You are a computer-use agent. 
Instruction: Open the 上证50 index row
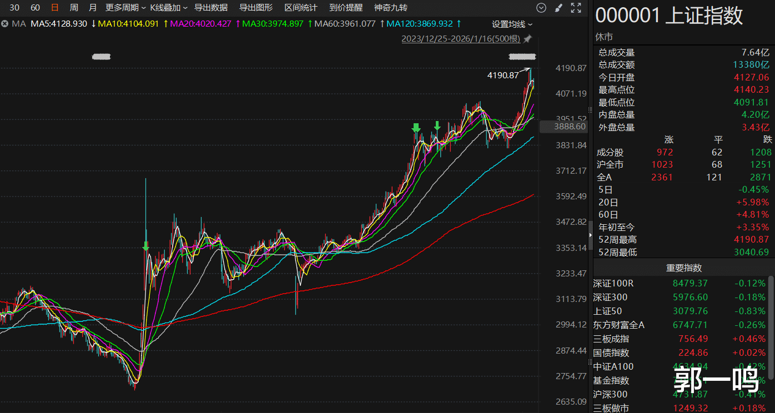pos(681,311)
